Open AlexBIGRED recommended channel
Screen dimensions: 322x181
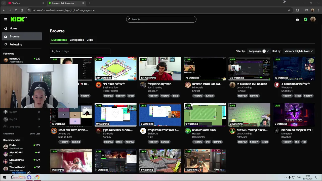(22, 154)
